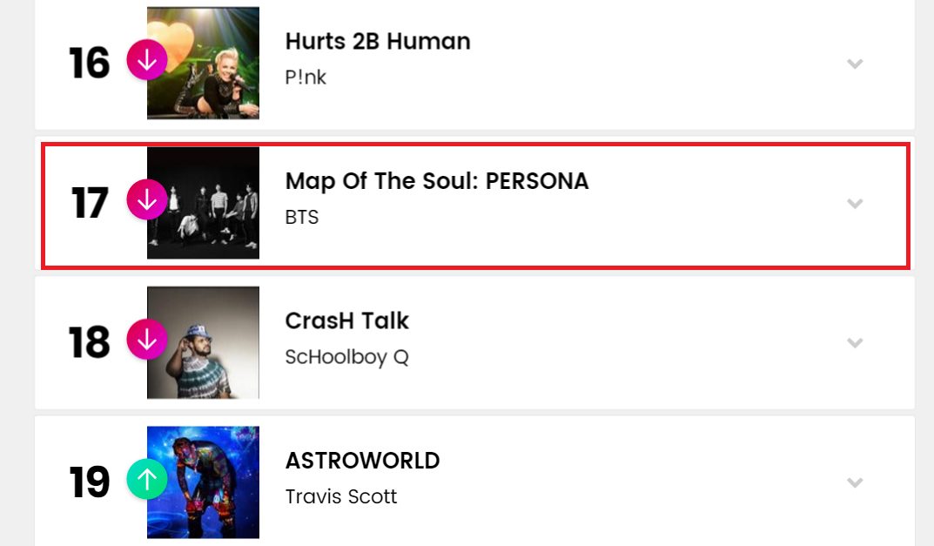Expand the ASTROWORLD chart row

coord(855,482)
